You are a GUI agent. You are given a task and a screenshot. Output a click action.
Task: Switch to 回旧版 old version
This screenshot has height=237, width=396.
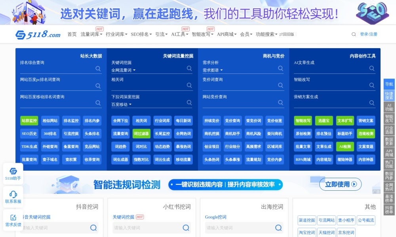287,34
